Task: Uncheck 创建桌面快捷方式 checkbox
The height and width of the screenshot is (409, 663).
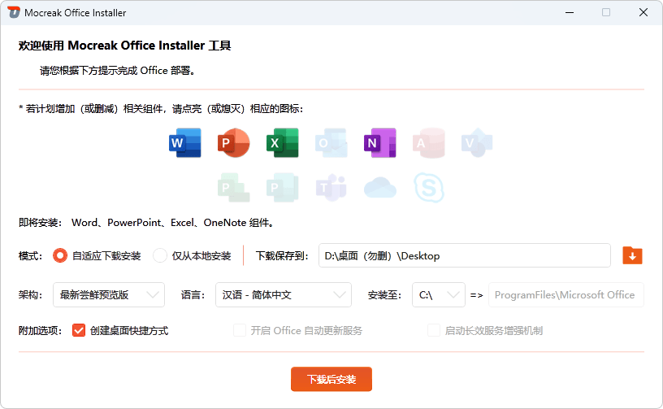Action: [79, 330]
